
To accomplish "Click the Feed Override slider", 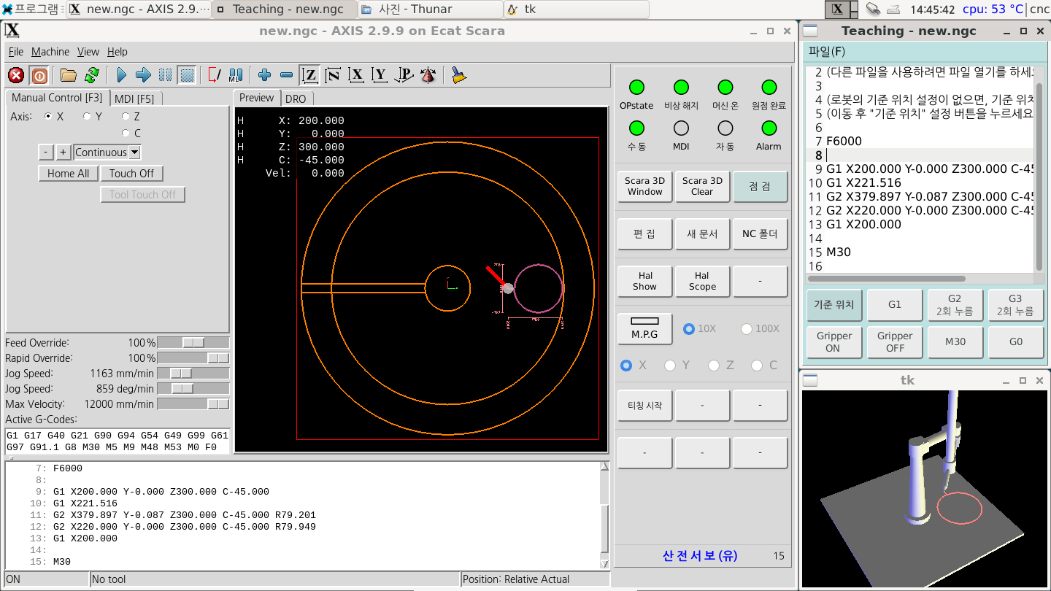I will coord(193,343).
